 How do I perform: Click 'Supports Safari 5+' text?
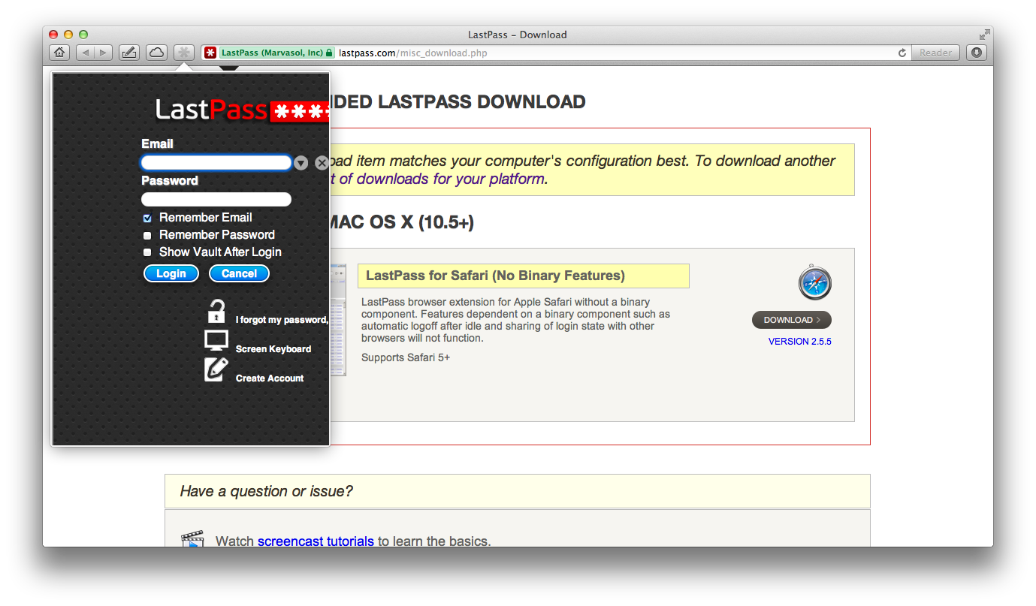406,357
